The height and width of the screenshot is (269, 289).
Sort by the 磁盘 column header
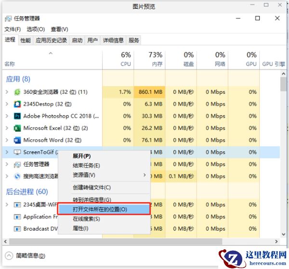[181, 59]
